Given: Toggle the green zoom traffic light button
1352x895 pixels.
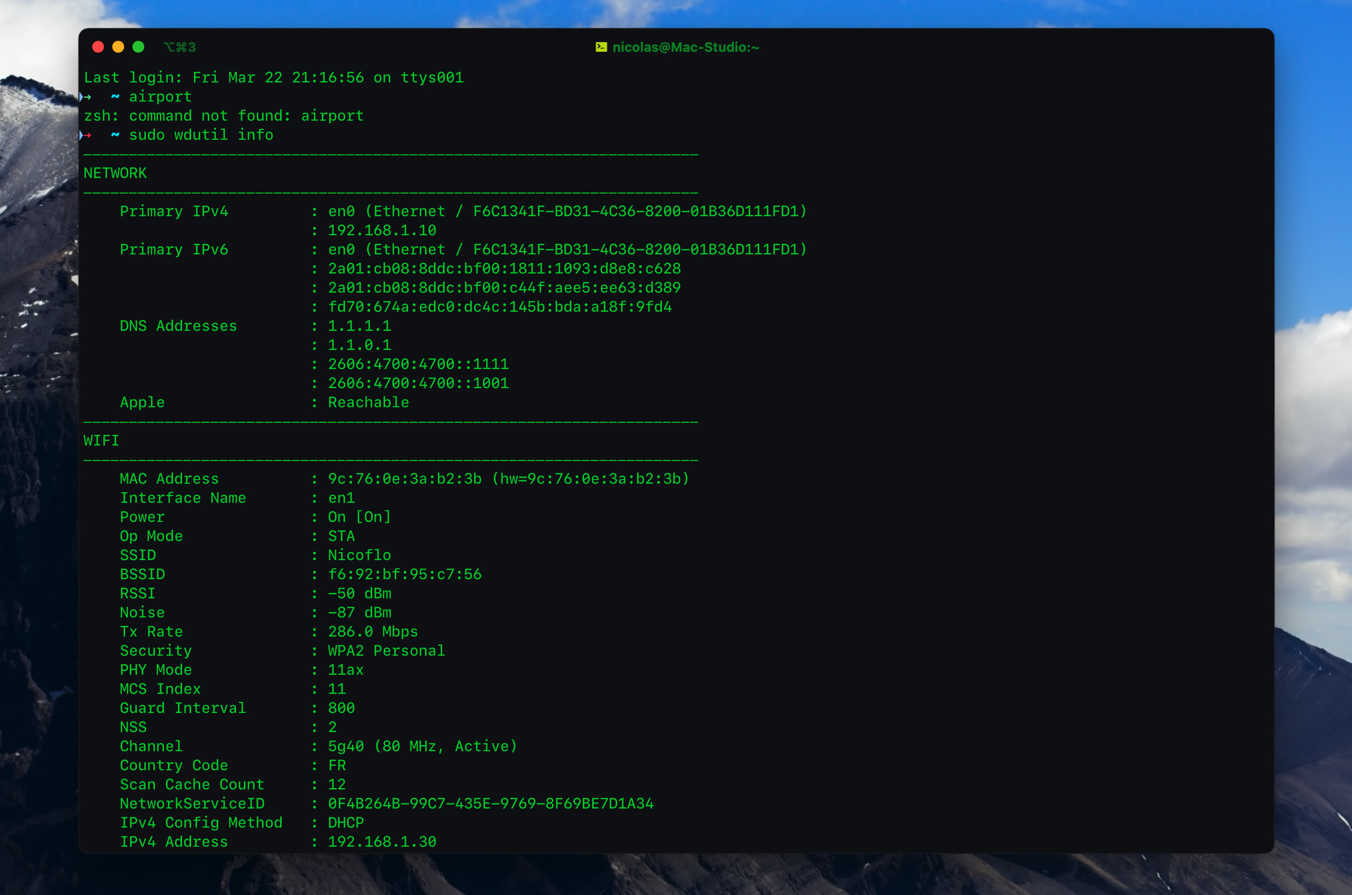Looking at the screenshot, I should coord(138,47).
